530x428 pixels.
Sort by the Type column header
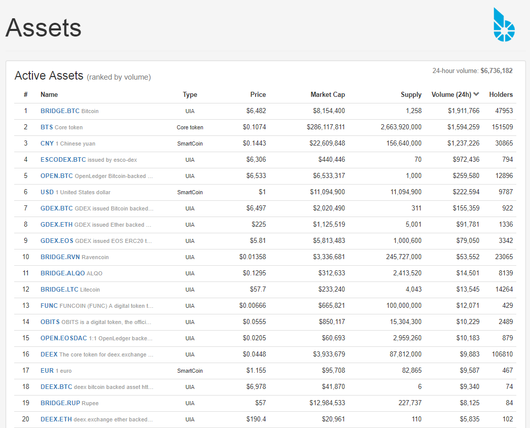pyautogui.click(x=190, y=95)
